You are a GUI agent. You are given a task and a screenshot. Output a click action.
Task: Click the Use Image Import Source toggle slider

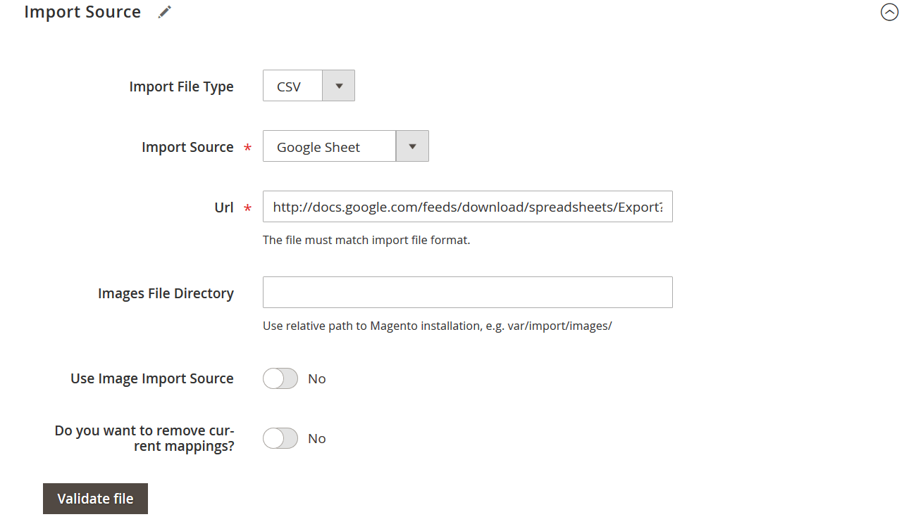click(x=280, y=378)
